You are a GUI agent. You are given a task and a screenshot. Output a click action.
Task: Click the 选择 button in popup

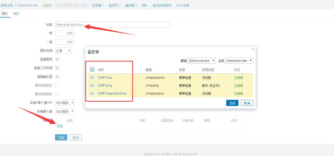click(x=232, y=103)
